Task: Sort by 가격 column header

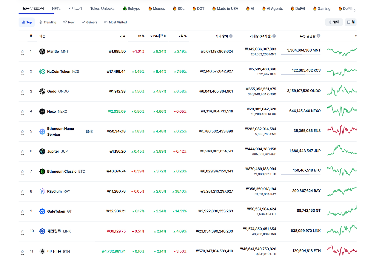Action: tap(123, 36)
